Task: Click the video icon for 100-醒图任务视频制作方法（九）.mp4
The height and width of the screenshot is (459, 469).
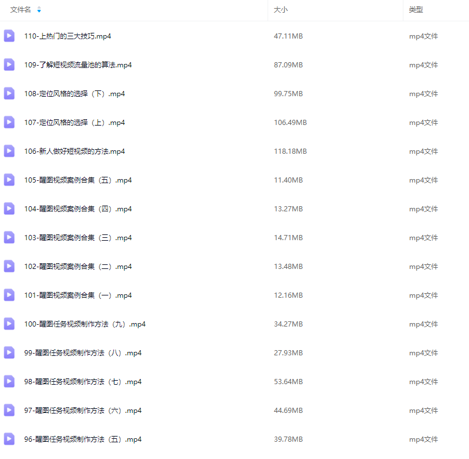Action: click(x=9, y=324)
